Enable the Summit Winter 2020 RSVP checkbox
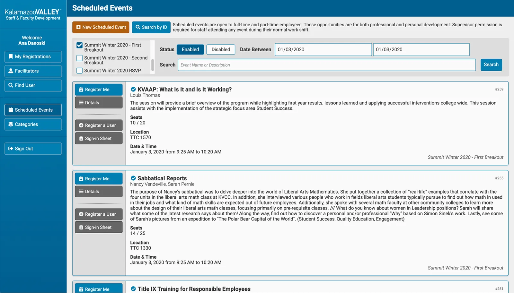 tap(80, 71)
